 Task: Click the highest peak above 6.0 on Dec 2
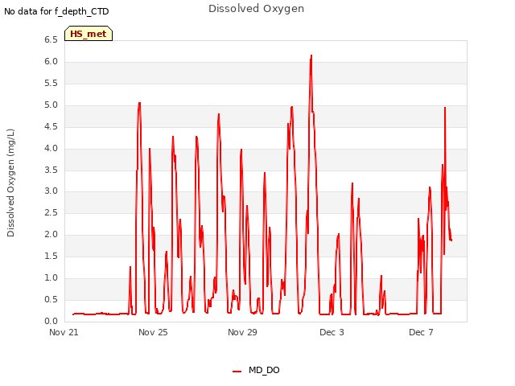click(x=311, y=55)
